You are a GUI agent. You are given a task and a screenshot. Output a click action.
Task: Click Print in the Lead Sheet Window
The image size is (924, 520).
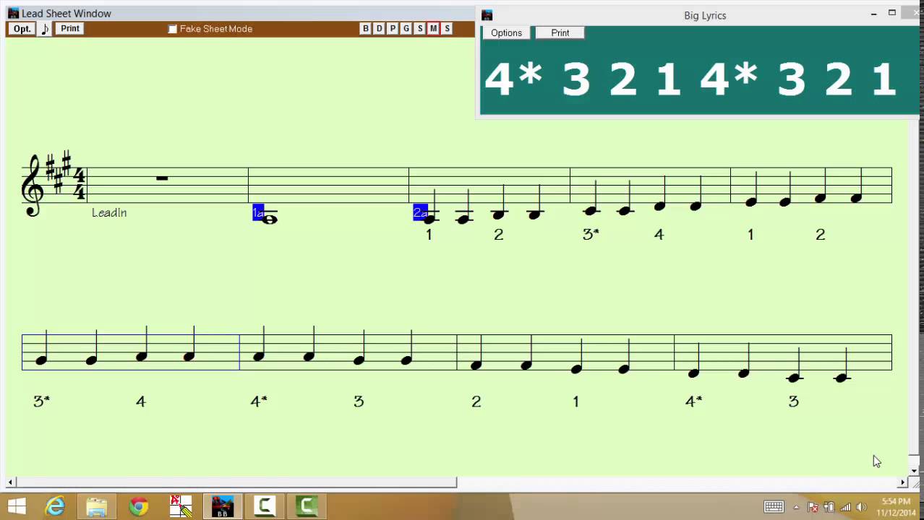tap(70, 29)
